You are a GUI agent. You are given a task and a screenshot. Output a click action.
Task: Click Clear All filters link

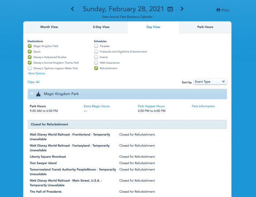tap(34, 82)
